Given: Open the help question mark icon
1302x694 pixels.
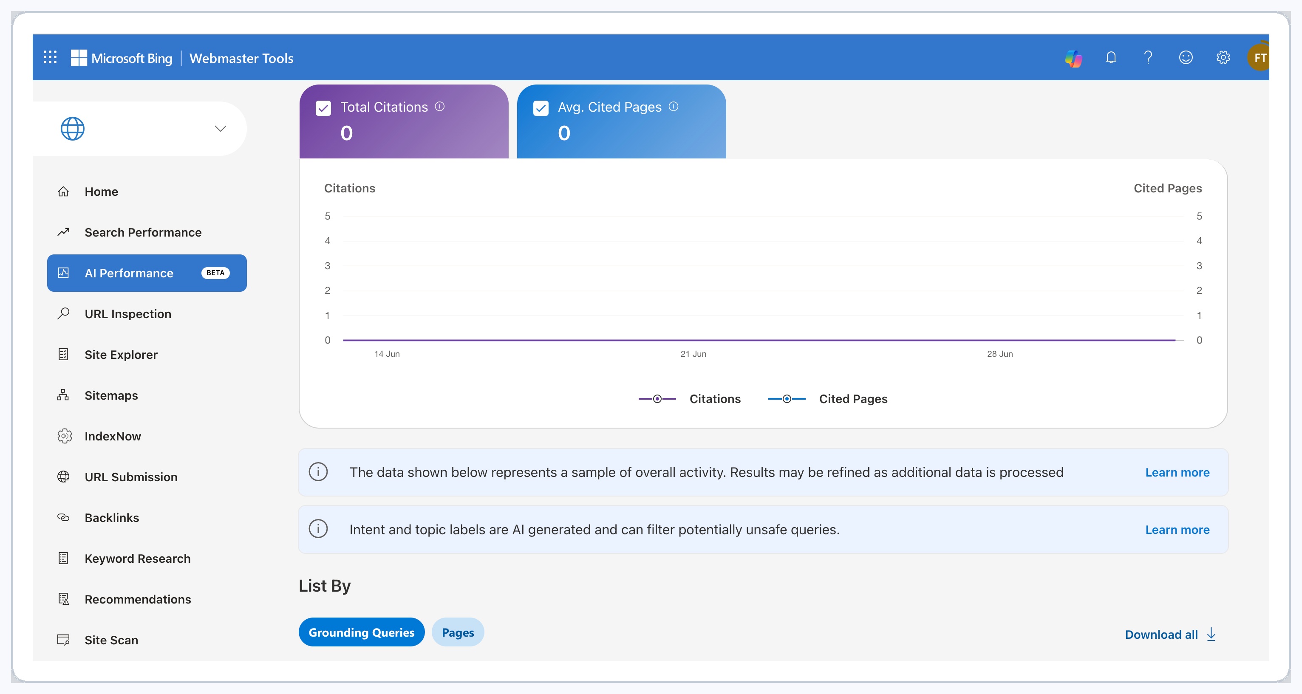Looking at the screenshot, I should point(1148,58).
